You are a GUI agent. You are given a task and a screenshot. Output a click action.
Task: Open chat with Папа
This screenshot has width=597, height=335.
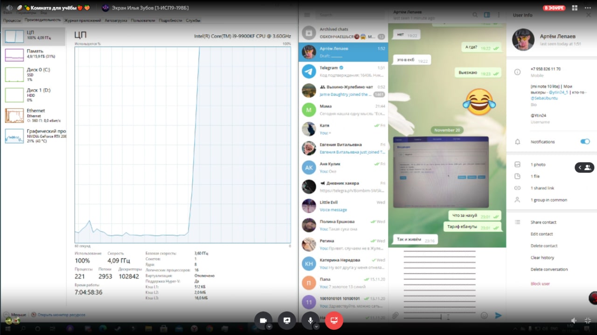343,283
